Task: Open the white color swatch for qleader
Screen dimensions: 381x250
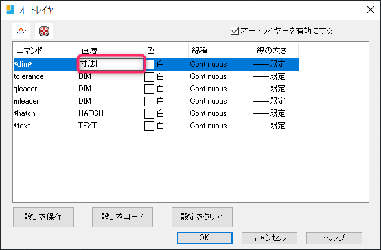Action: [x=150, y=89]
